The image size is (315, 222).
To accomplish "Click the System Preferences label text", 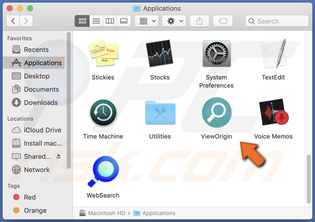I will click(x=217, y=81).
